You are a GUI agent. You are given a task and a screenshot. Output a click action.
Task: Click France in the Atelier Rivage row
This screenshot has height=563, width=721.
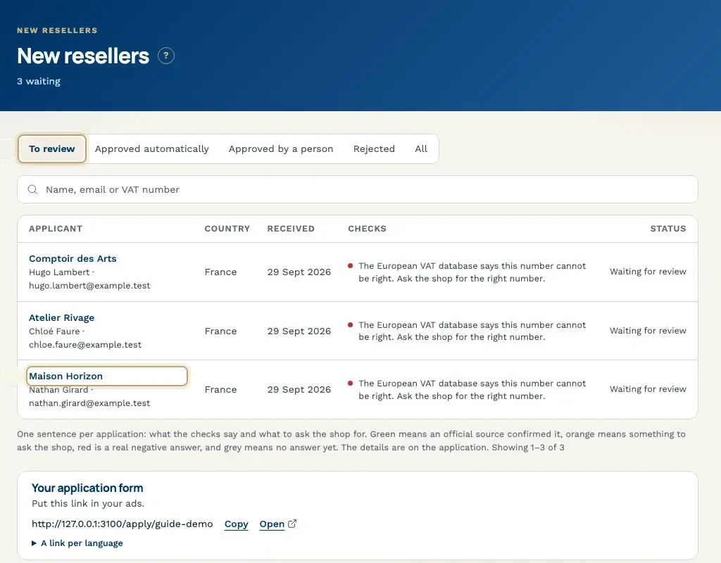(220, 331)
